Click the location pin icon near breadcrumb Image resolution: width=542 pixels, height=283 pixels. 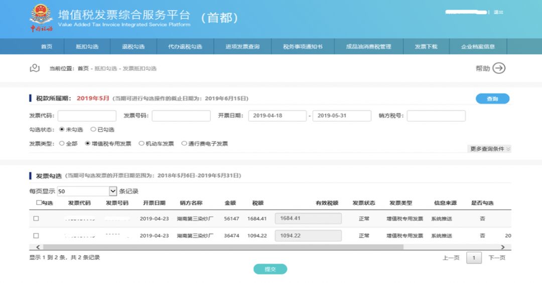[35, 68]
